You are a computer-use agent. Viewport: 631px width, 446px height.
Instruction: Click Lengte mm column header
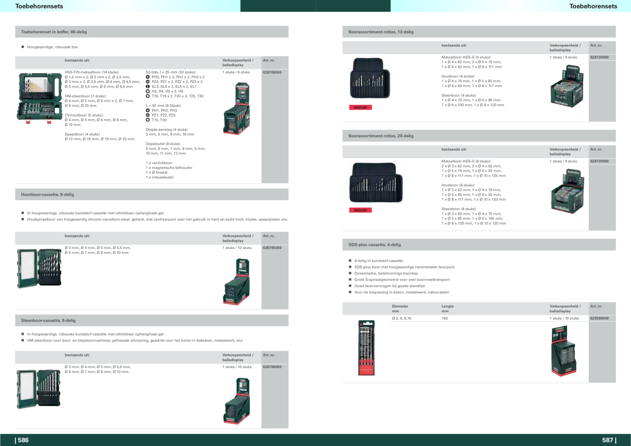(x=447, y=309)
